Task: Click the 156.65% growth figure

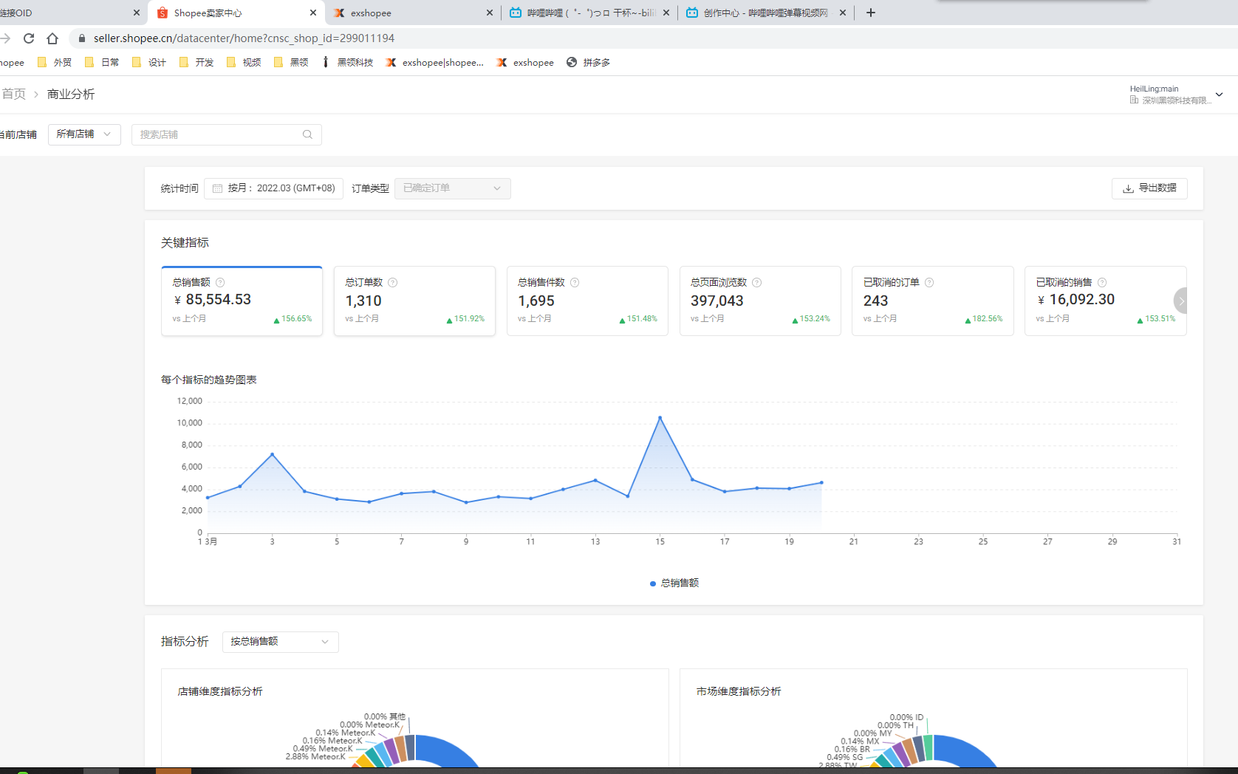Action: [x=297, y=319]
